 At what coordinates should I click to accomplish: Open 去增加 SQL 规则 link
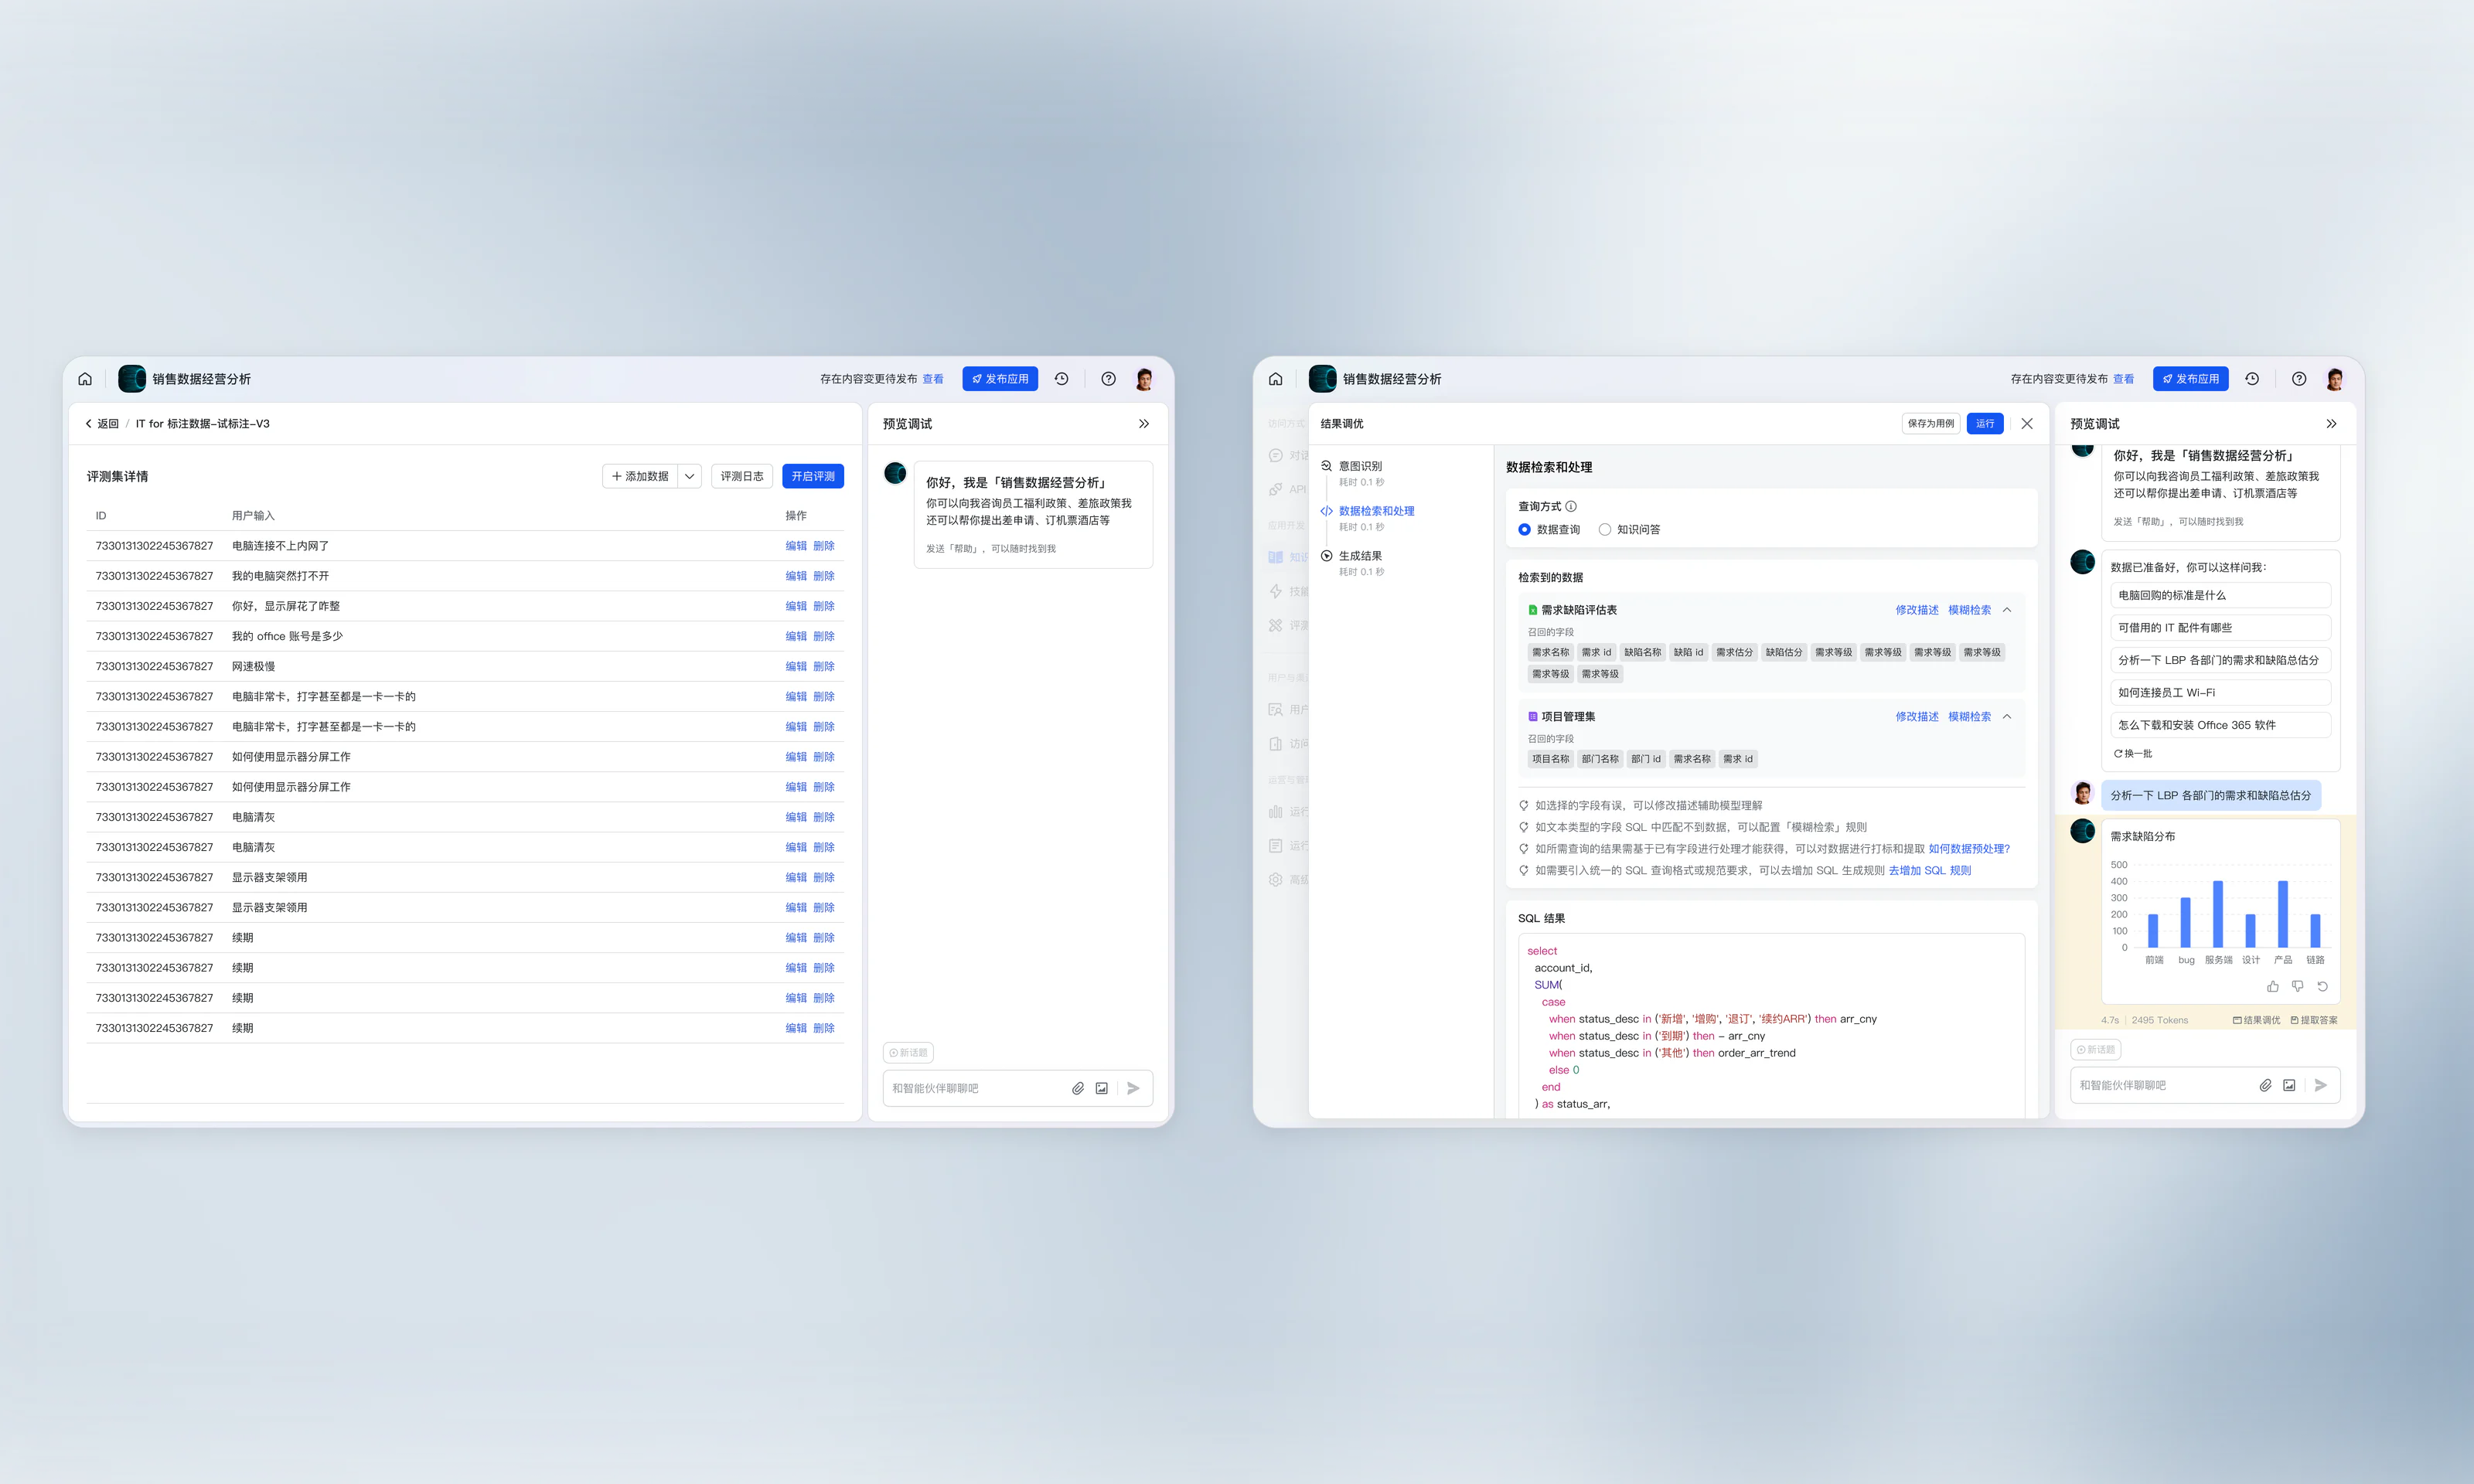(x=1930, y=871)
